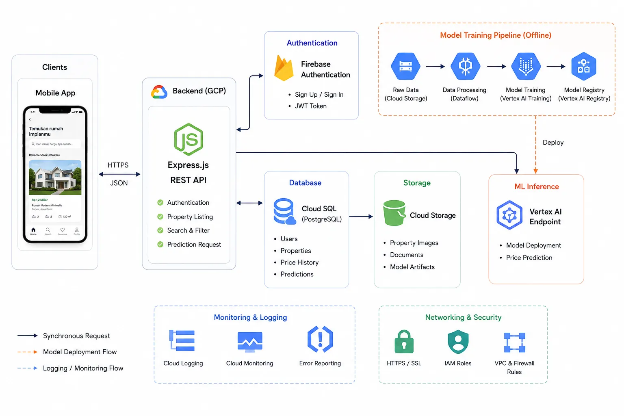Tap the bathroom count icon on the listing card
This screenshot has width=624, height=416.
point(47,217)
